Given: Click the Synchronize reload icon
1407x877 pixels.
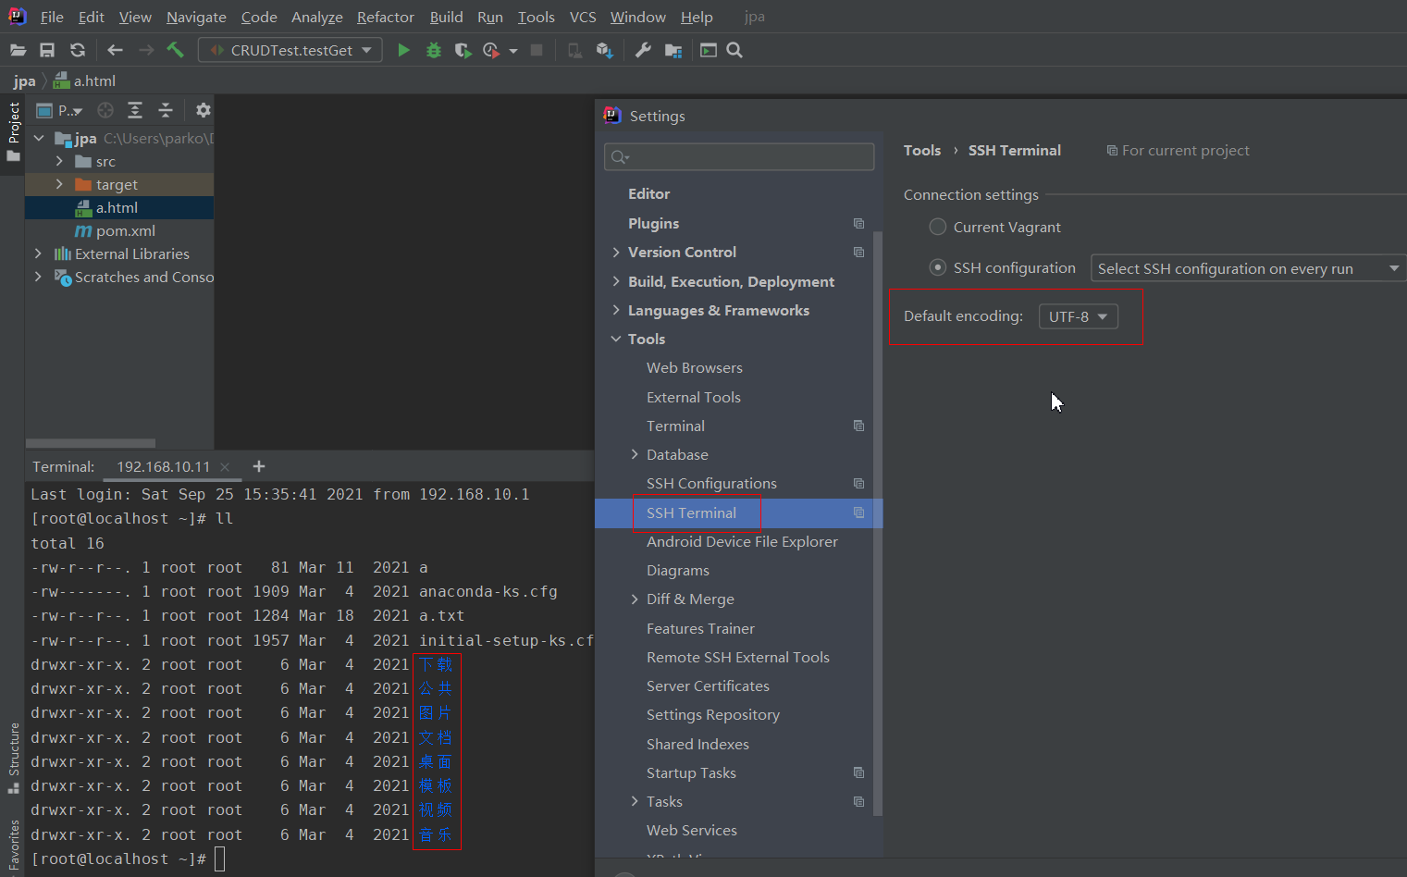Looking at the screenshot, I should click(78, 50).
